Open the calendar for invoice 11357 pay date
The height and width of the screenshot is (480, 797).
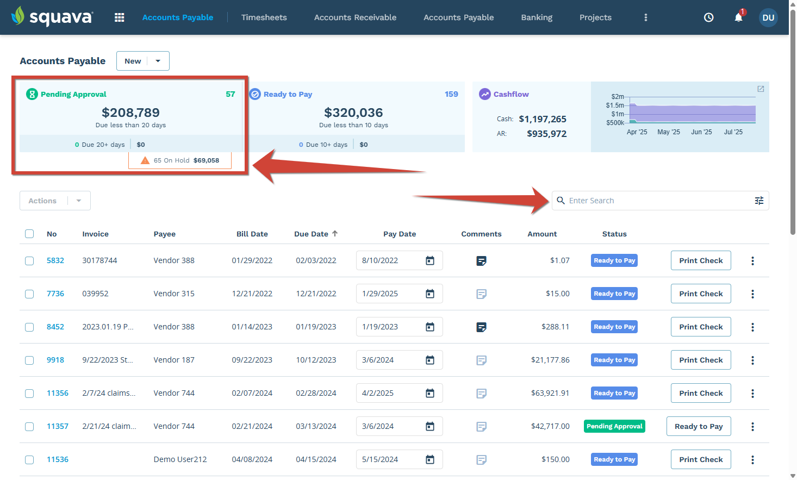[x=430, y=427]
